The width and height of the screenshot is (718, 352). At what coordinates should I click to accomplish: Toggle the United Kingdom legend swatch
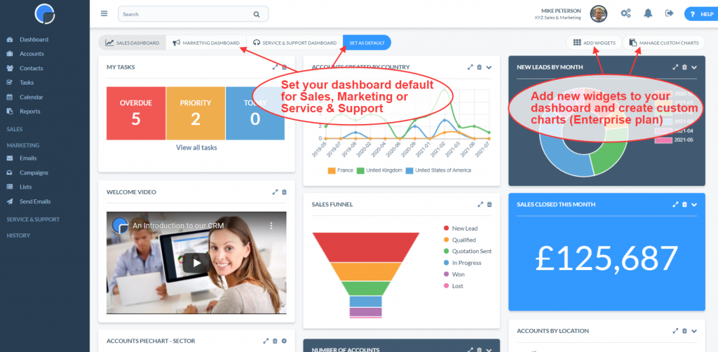click(360, 170)
